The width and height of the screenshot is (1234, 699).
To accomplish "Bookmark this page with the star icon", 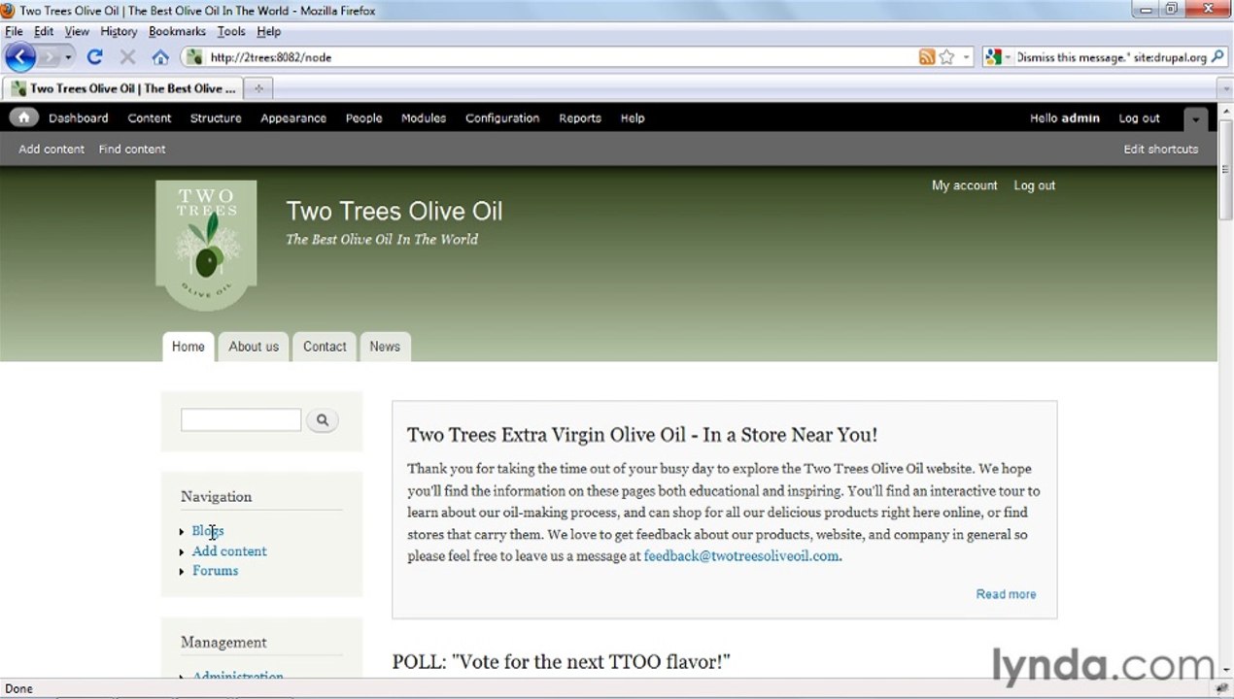I will pyautogui.click(x=947, y=57).
